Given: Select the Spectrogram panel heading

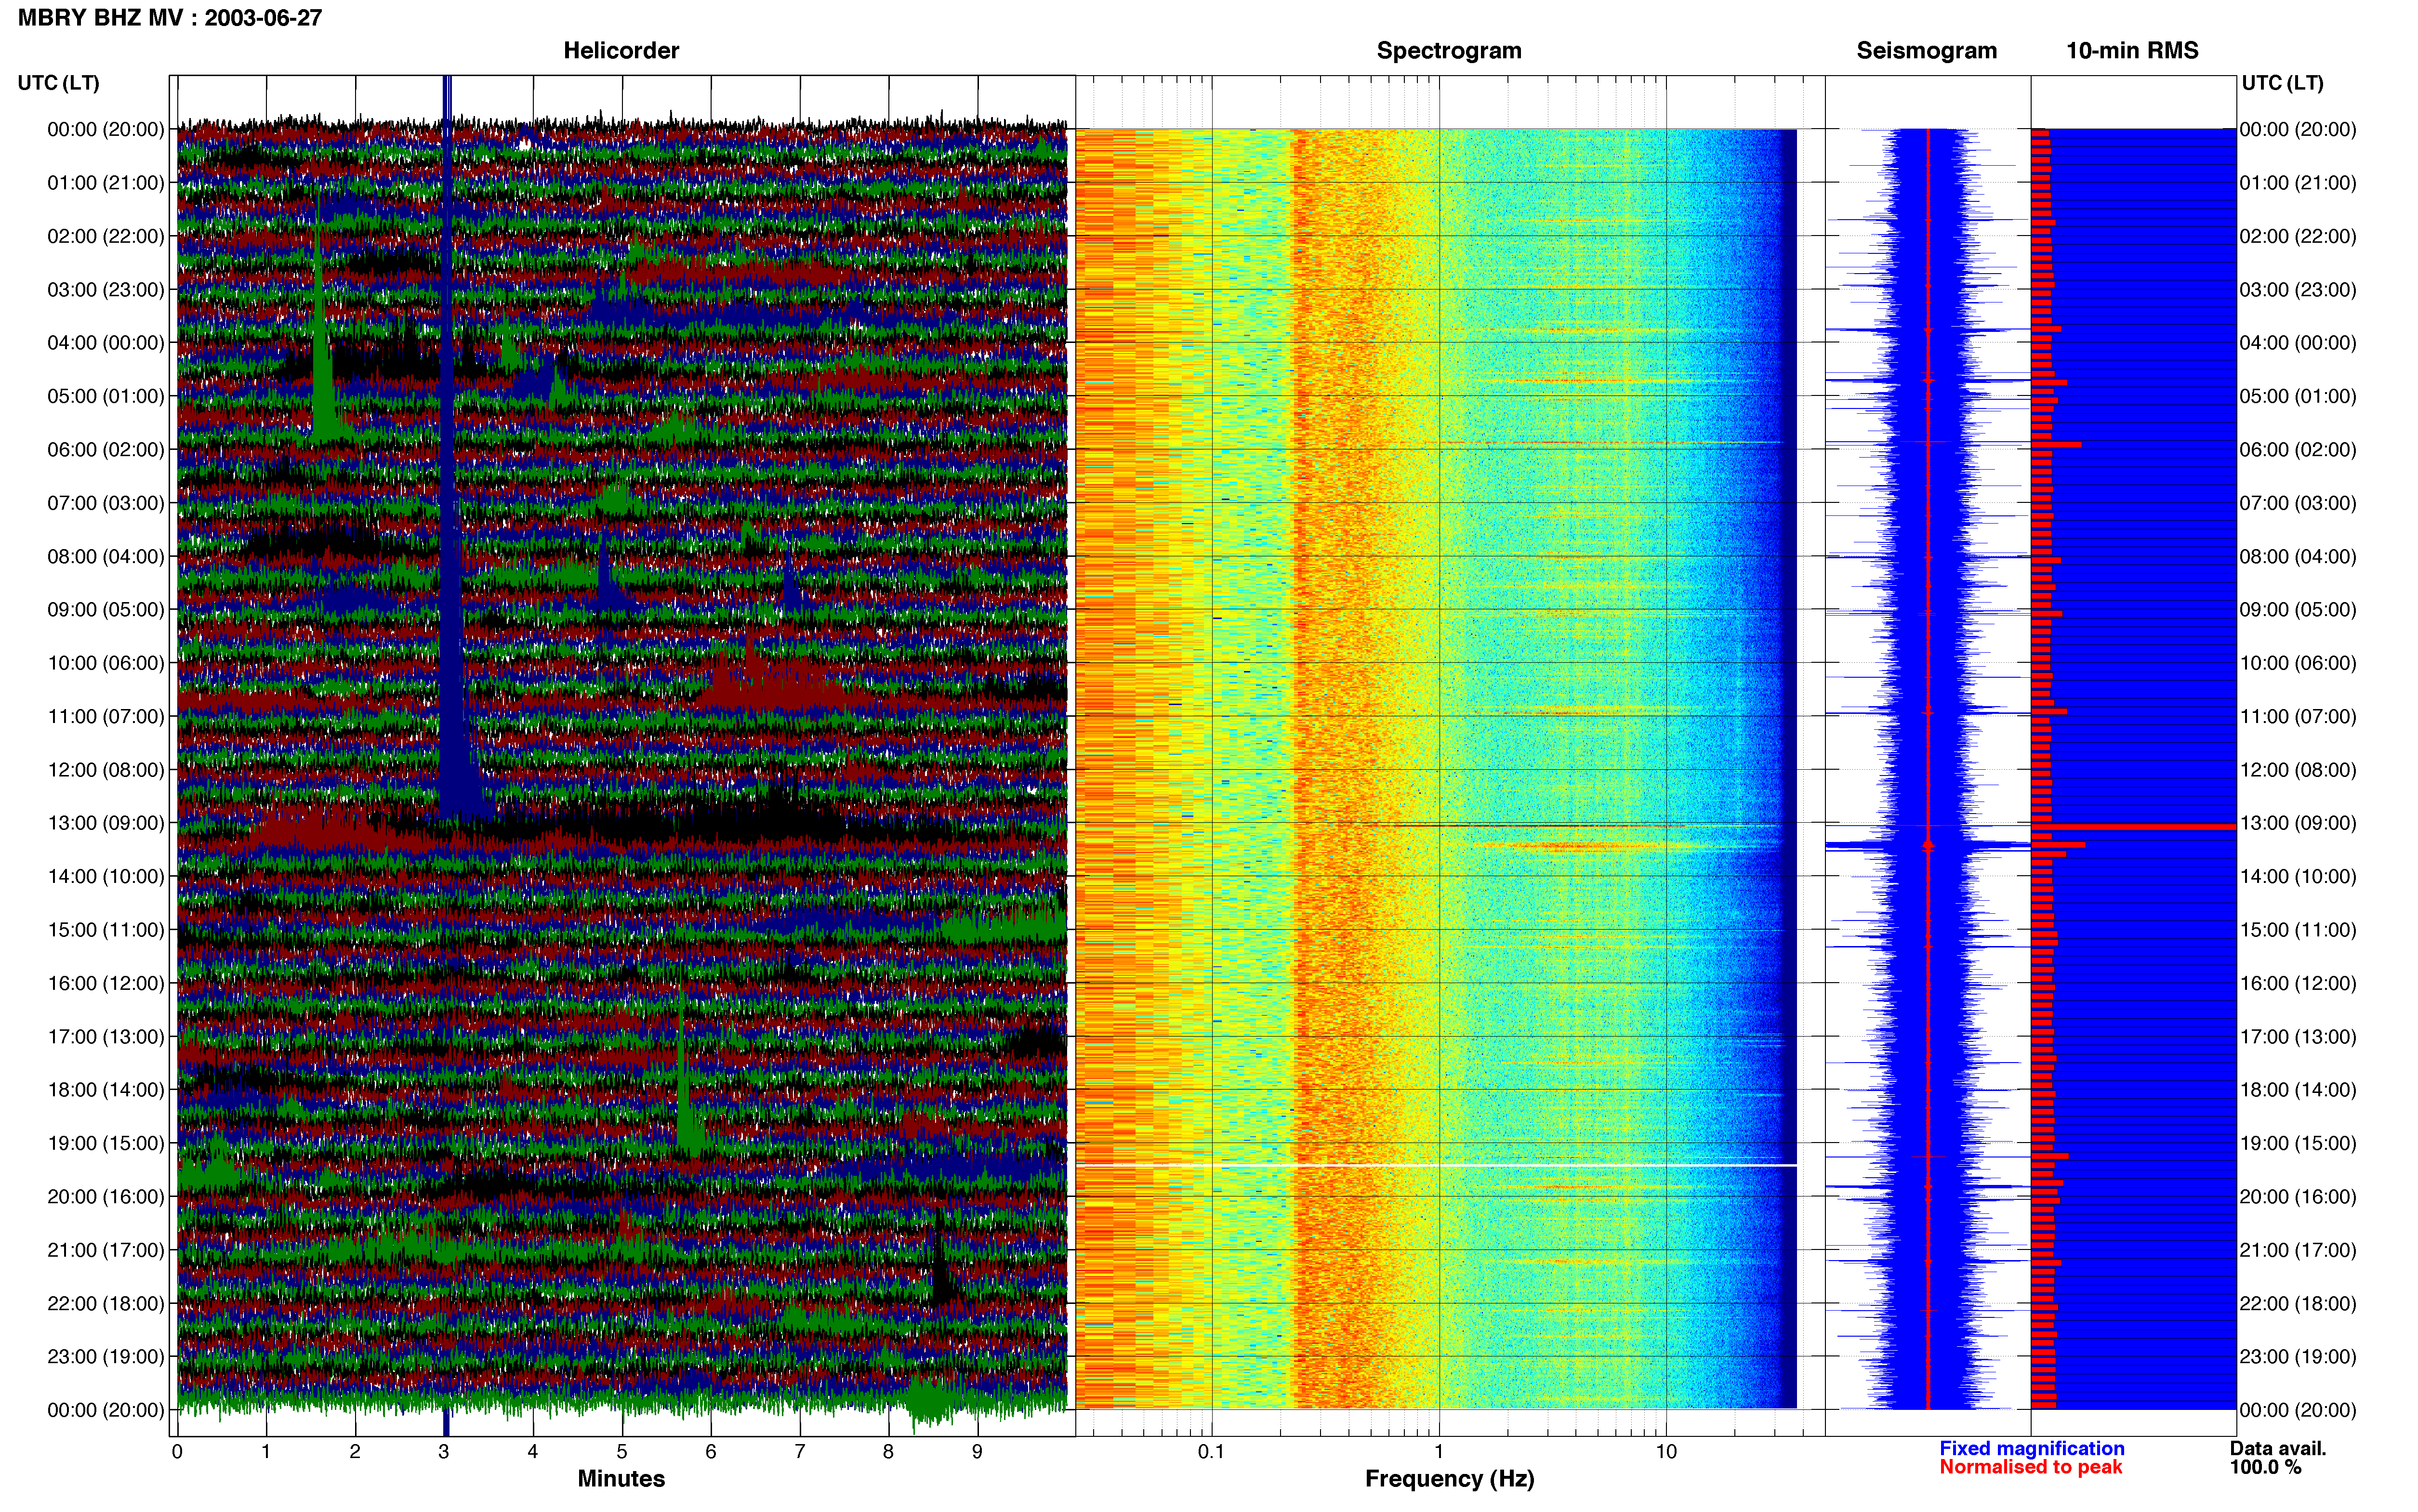Looking at the screenshot, I should click(x=1449, y=51).
